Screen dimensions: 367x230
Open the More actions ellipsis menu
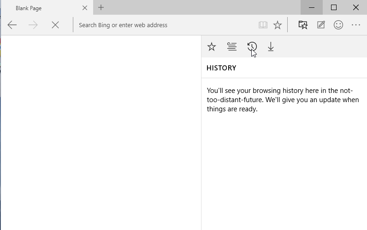click(x=356, y=25)
